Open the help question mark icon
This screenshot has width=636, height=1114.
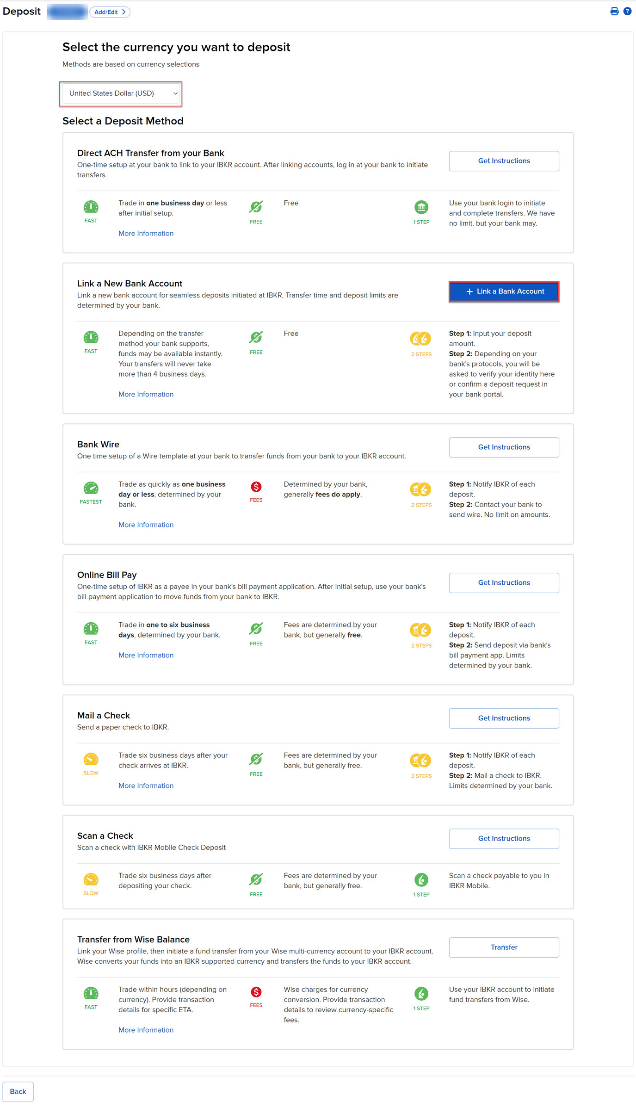coord(627,12)
